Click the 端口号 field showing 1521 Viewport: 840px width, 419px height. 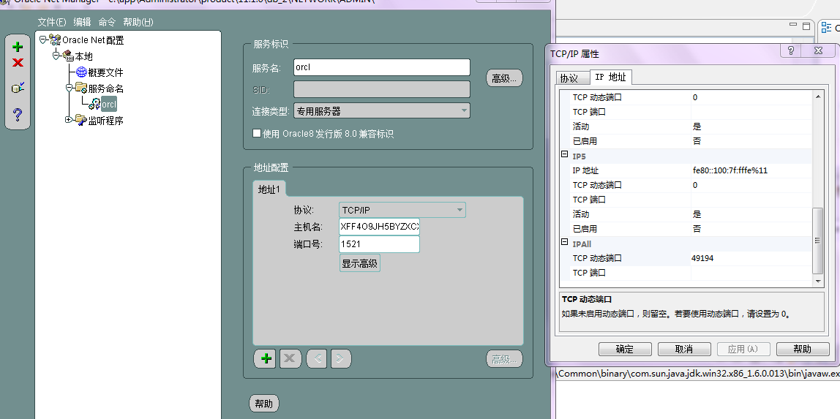(379, 244)
